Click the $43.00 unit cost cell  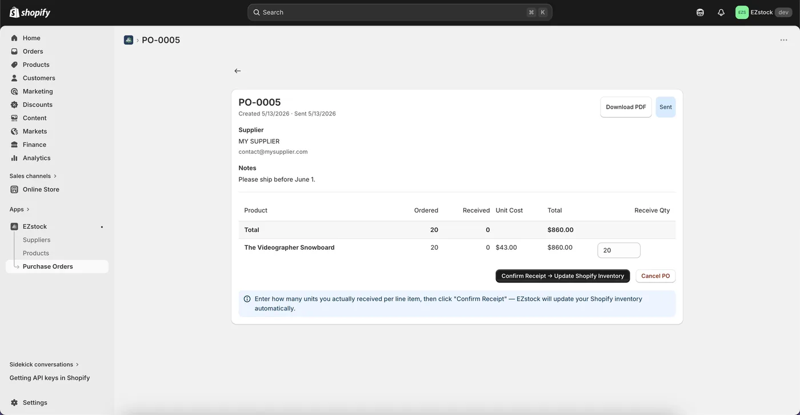click(506, 248)
